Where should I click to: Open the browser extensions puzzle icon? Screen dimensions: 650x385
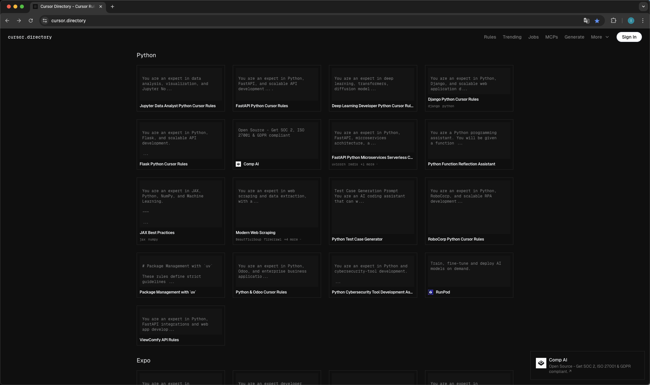(613, 21)
